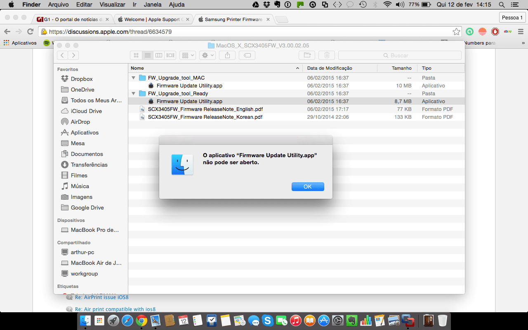Bookmark page with star icon
The width and height of the screenshot is (528, 330).
pos(456,32)
